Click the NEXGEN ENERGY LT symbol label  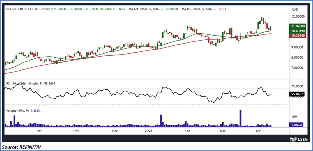[x=19, y=9]
